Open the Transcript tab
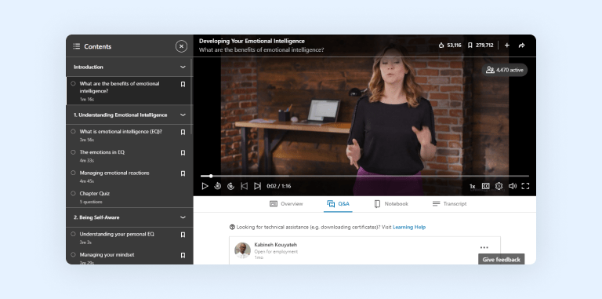This screenshot has width=602, height=299. pyautogui.click(x=450, y=204)
